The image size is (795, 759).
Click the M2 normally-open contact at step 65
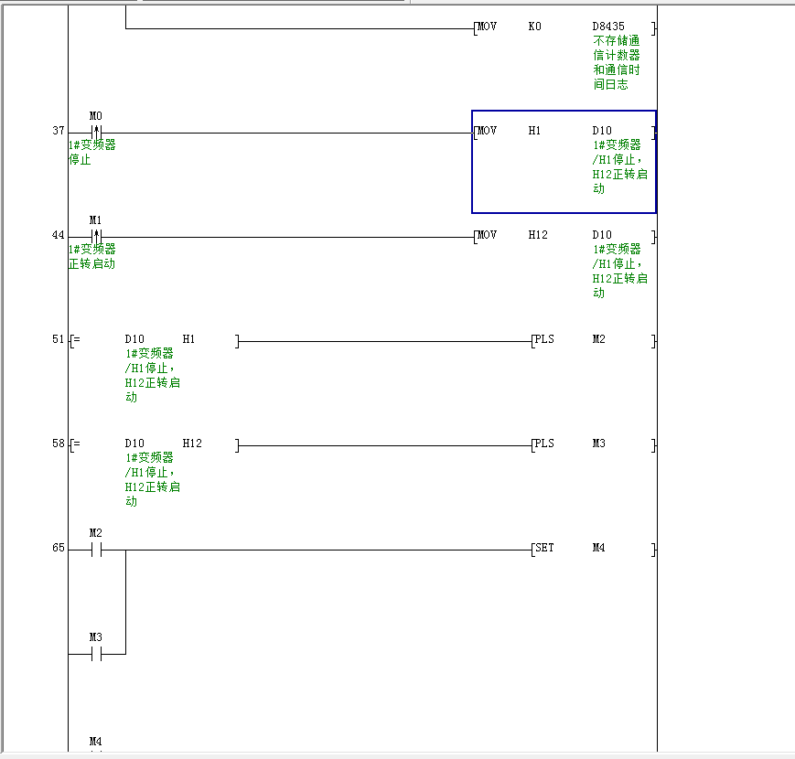(96, 550)
